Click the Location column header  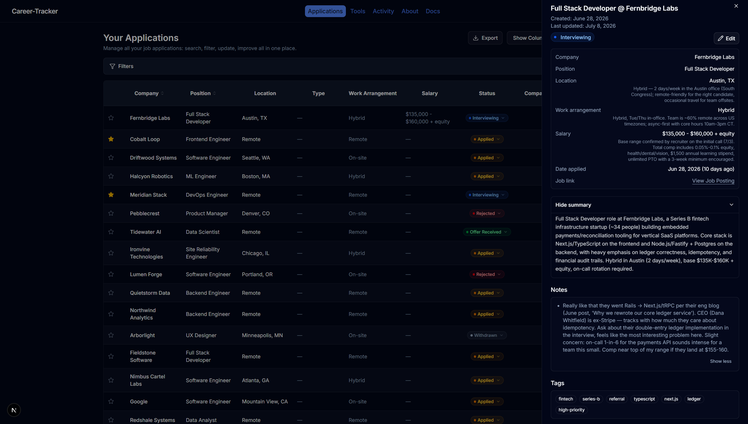tap(265, 93)
